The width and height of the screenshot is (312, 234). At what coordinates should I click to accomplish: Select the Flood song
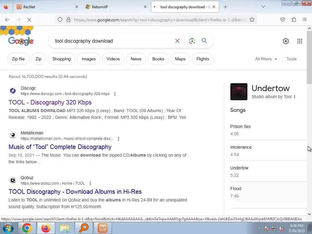point(268,192)
